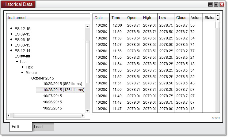
Task: Click the save link
Action: tap(215, 118)
